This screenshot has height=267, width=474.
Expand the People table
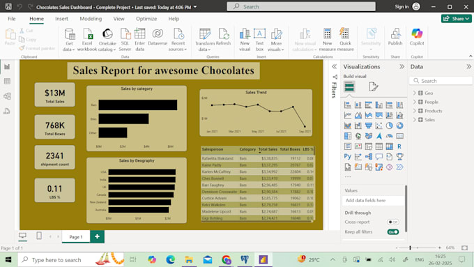point(415,102)
